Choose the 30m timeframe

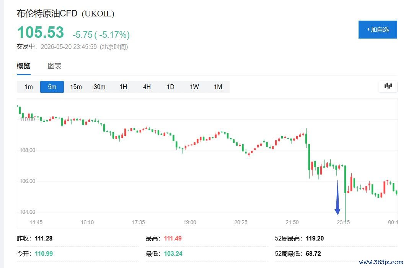click(99, 87)
